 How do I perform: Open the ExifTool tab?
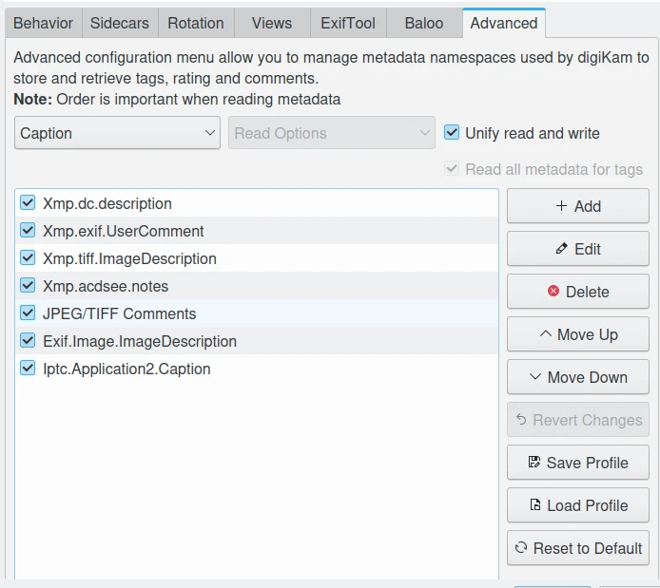click(x=348, y=23)
